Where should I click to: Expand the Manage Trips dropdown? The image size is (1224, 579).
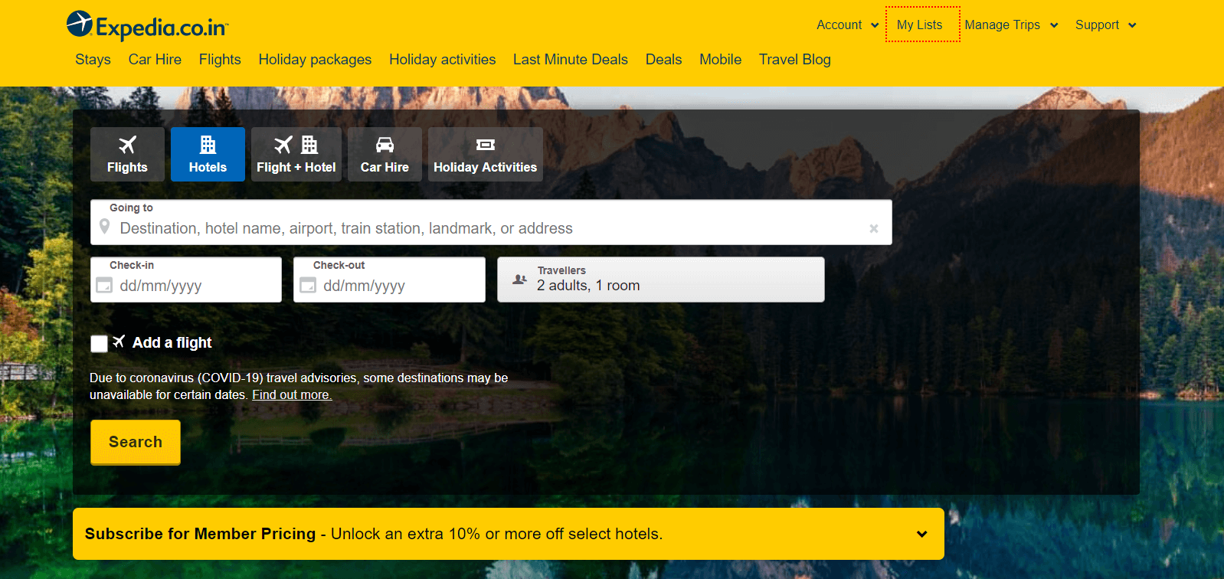tap(1011, 25)
